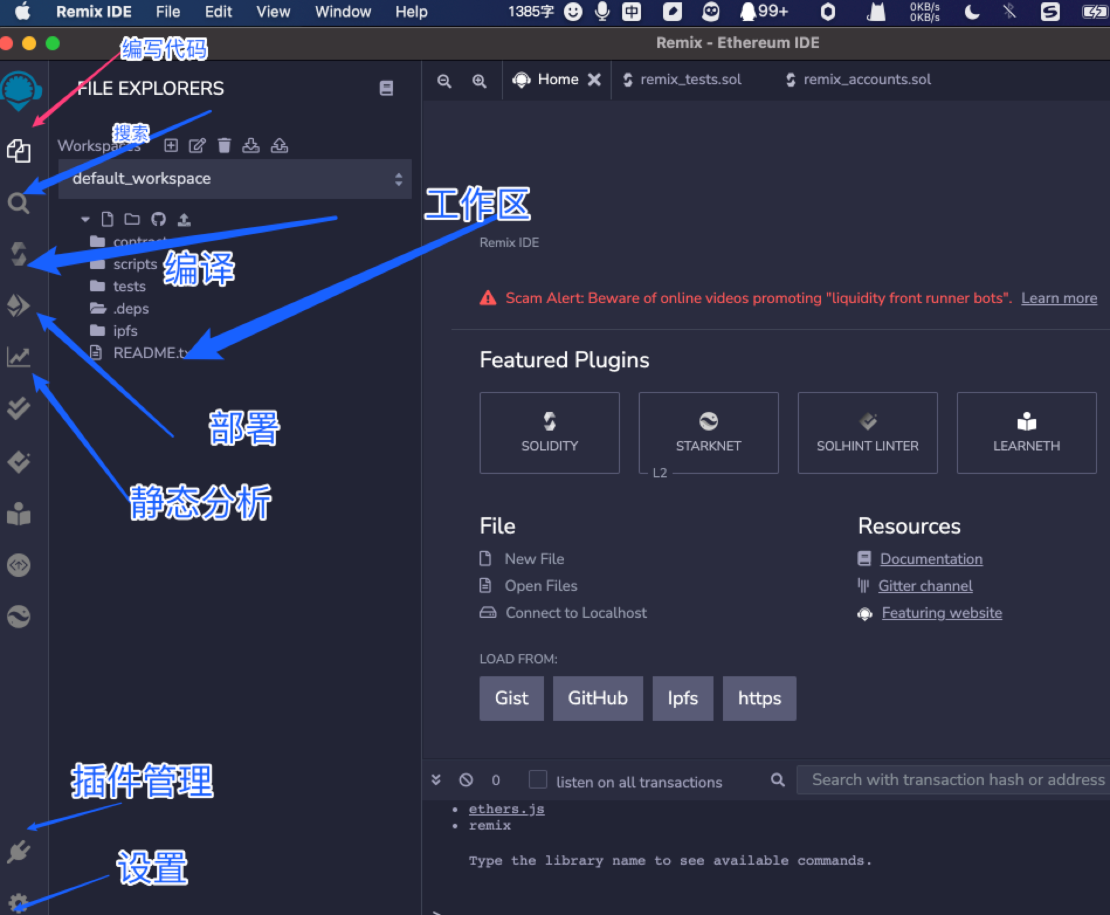Viewport: 1110px width, 915px height.
Task: Open the Static analysis chart icon
Action: pyautogui.click(x=19, y=356)
